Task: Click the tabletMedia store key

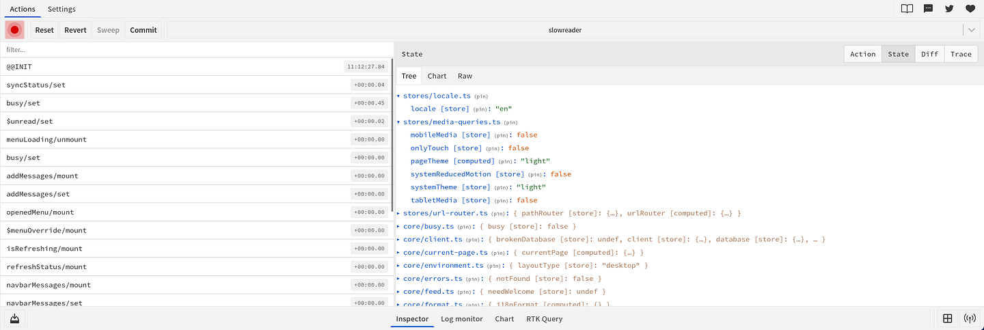Action: [x=450, y=200]
